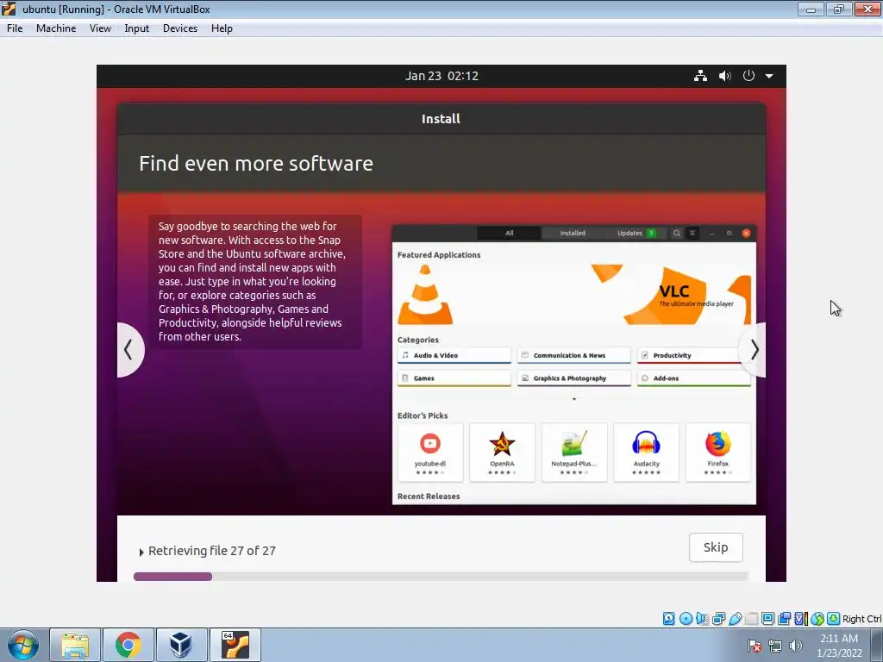The width and height of the screenshot is (883, 662).
Task: Click the Snap Store description paragraph
Action: pyautogui.click(x=253, y=282)
